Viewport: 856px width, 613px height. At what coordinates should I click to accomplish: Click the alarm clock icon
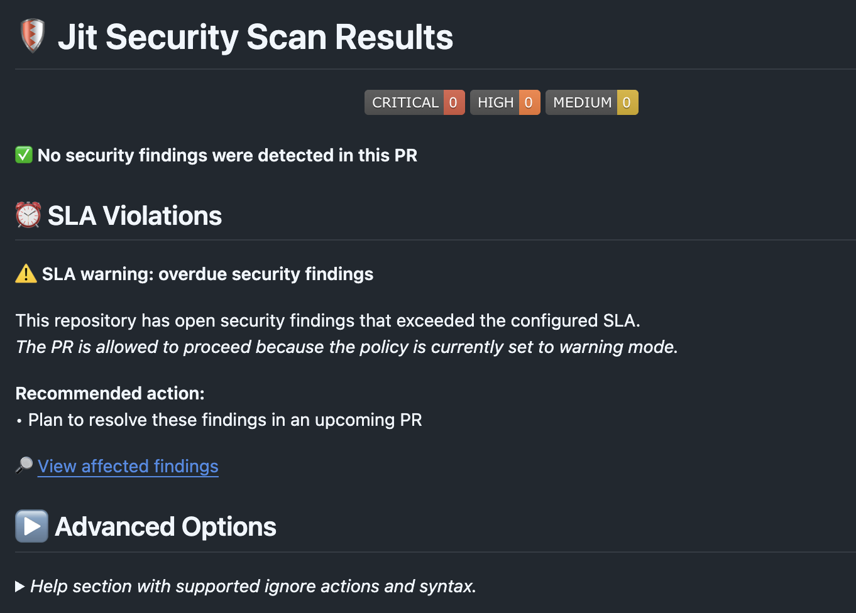point(28,215)
